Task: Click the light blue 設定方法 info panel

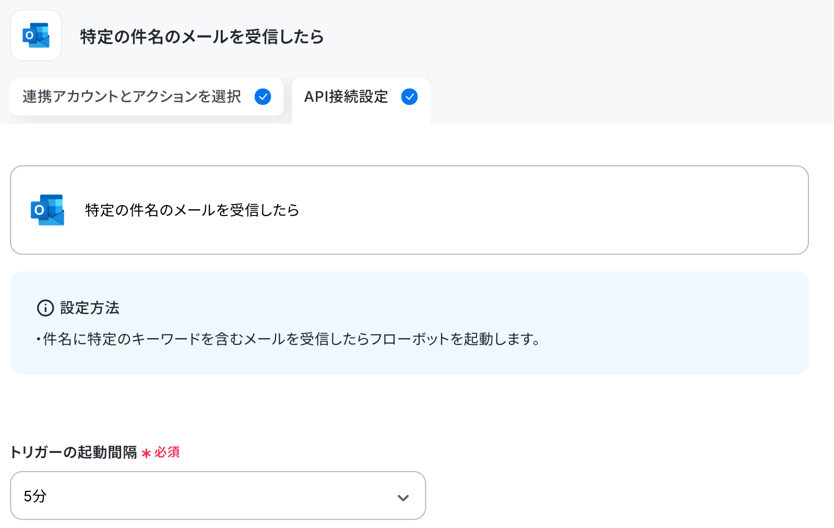Action: point(409,322)
